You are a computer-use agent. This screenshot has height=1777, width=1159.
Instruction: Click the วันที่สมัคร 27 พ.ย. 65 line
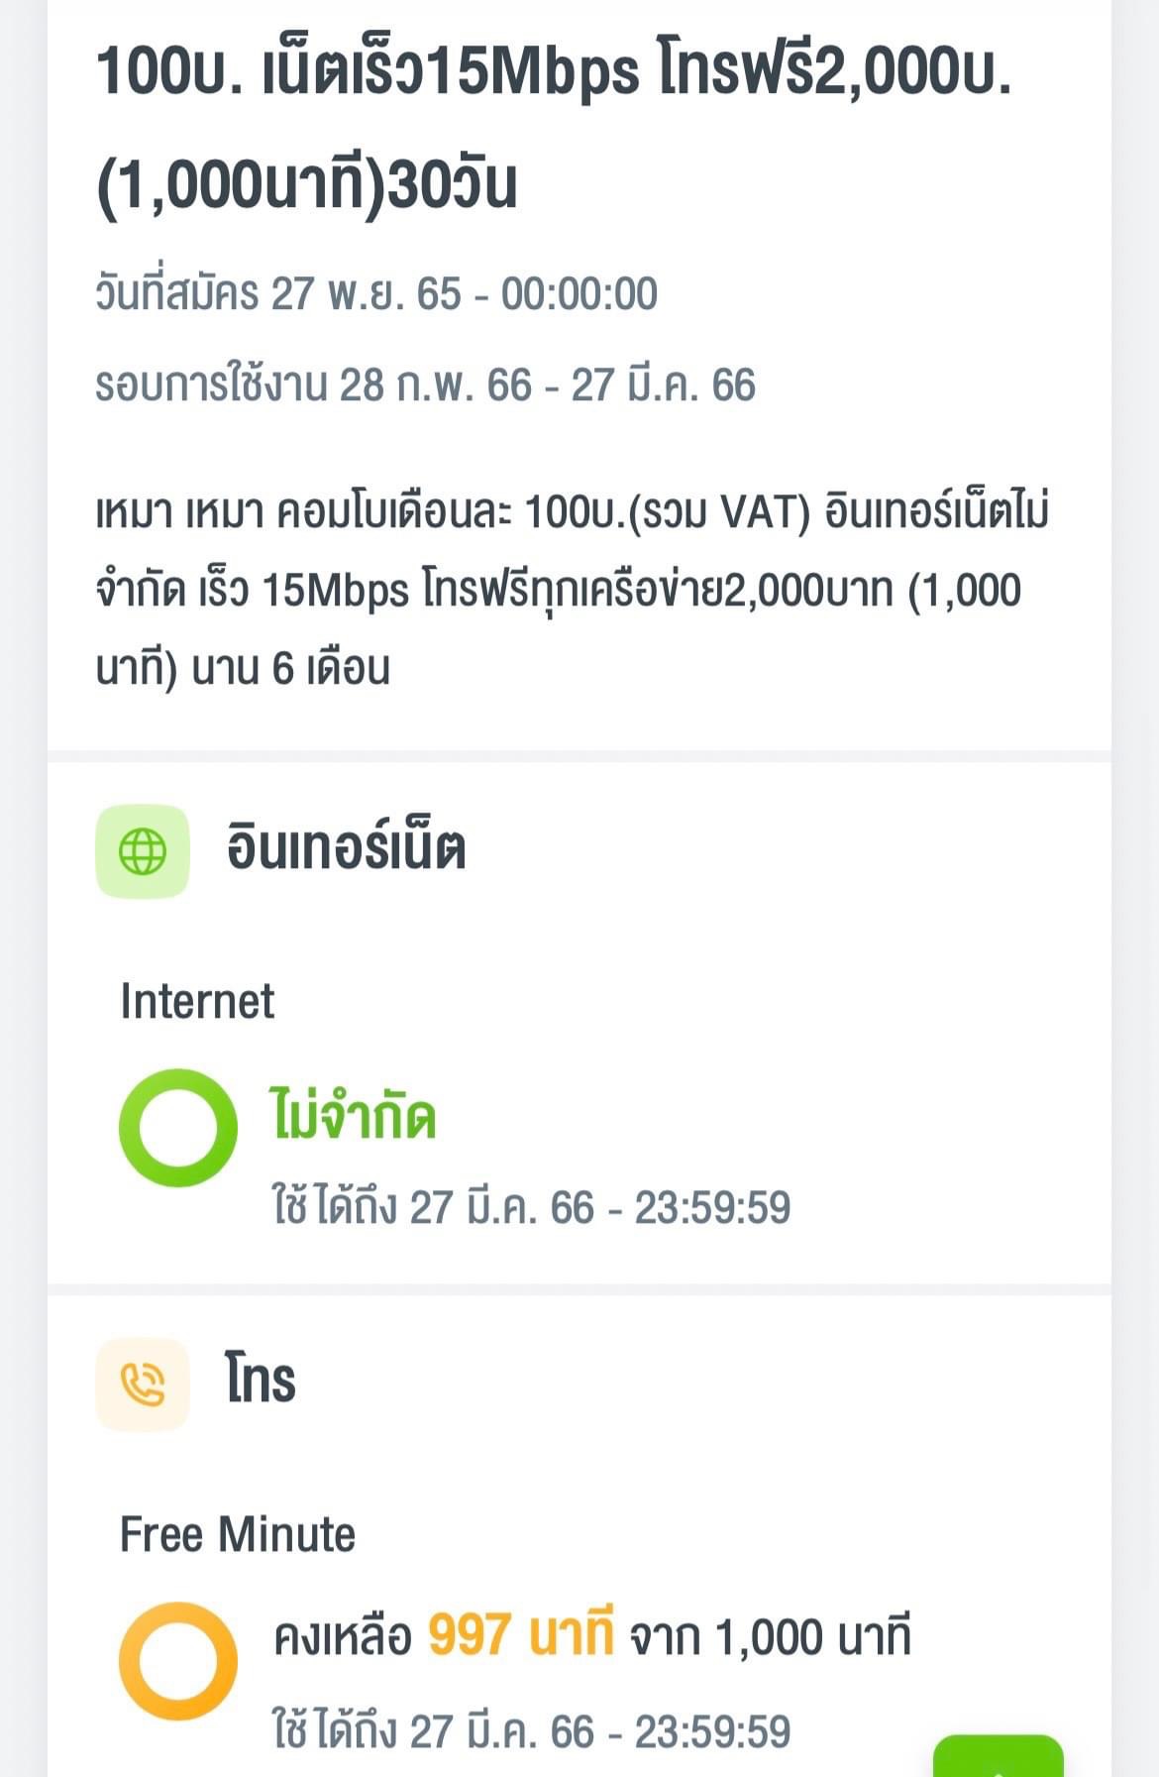click(376, 293)
